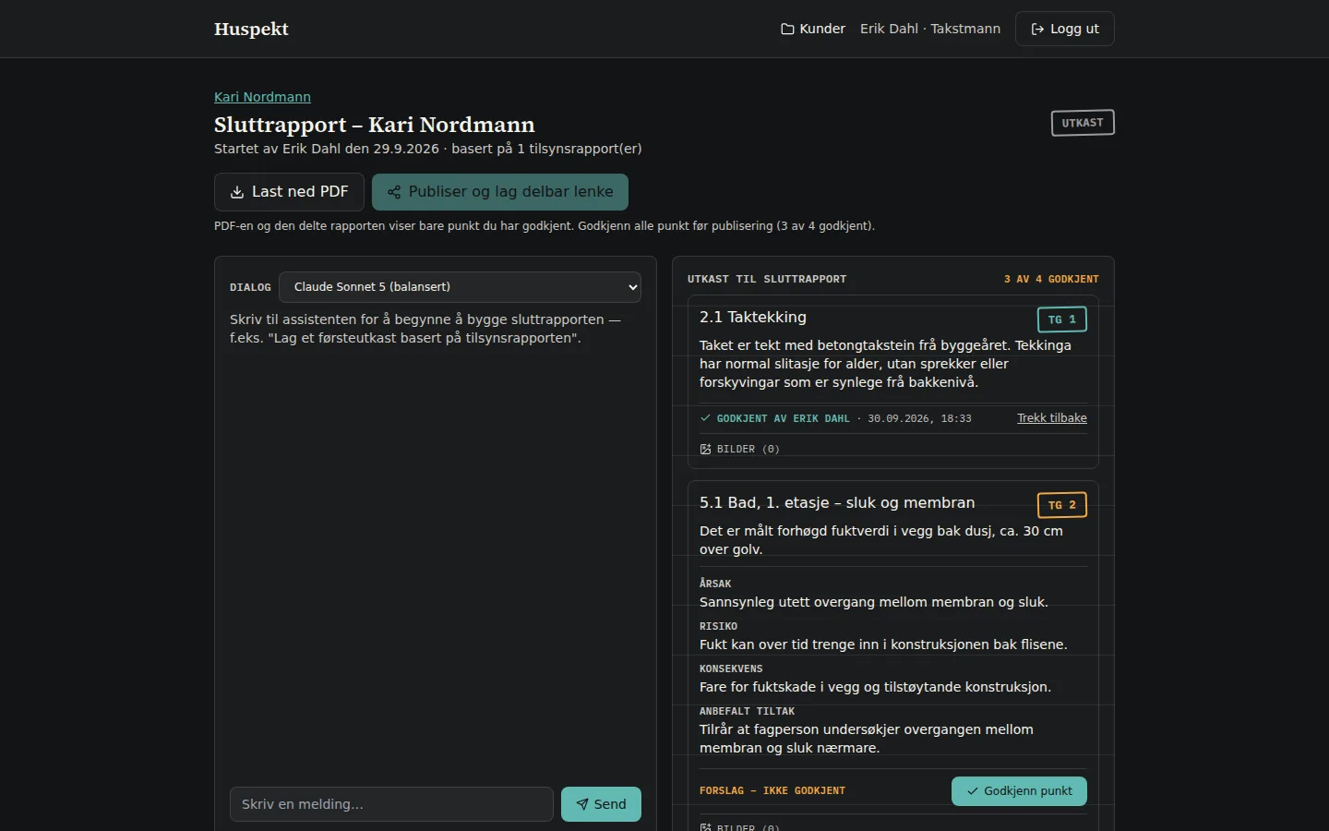Click the folder icon beside Kunder
Image resolution: width=1329 pixels, height=831 pixels.
click(787, 29)
